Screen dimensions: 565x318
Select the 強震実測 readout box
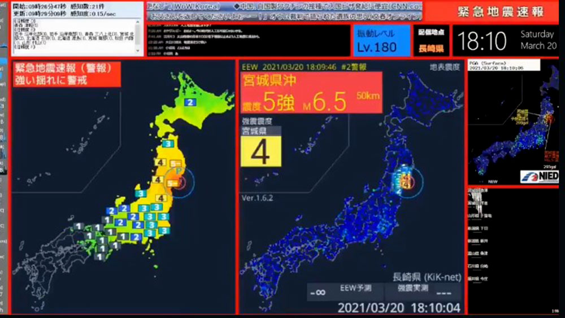pos(420,292)
